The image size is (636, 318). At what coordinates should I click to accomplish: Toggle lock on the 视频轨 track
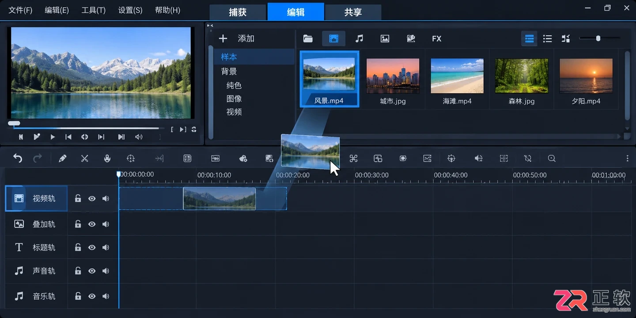point(78,199)
